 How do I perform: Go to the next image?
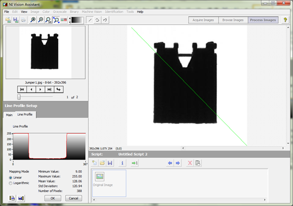40,89
